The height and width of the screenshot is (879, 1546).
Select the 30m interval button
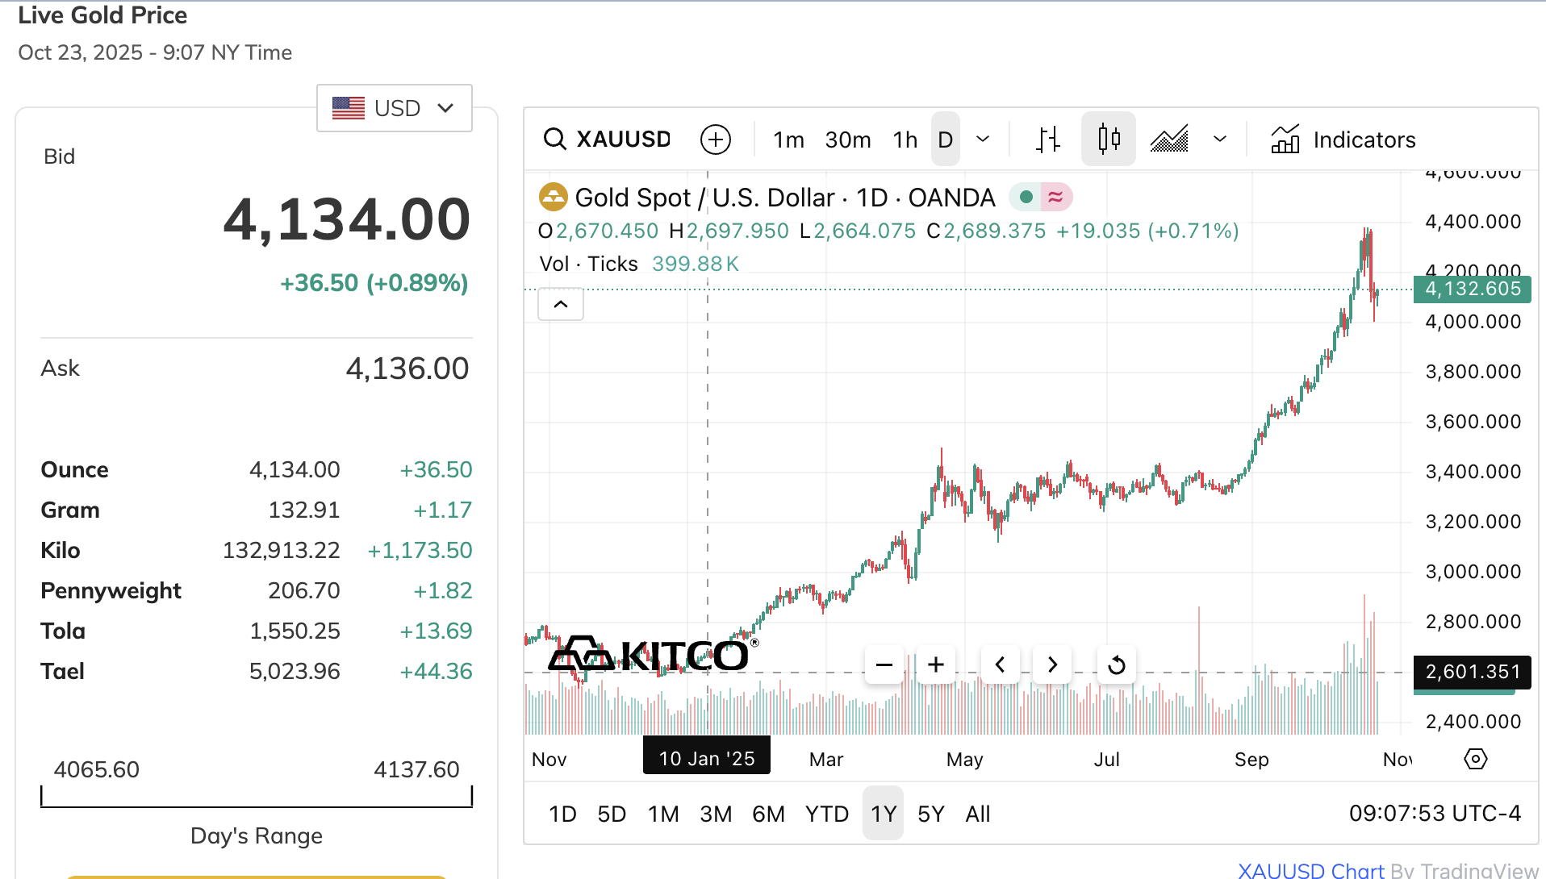click(848, 140)
